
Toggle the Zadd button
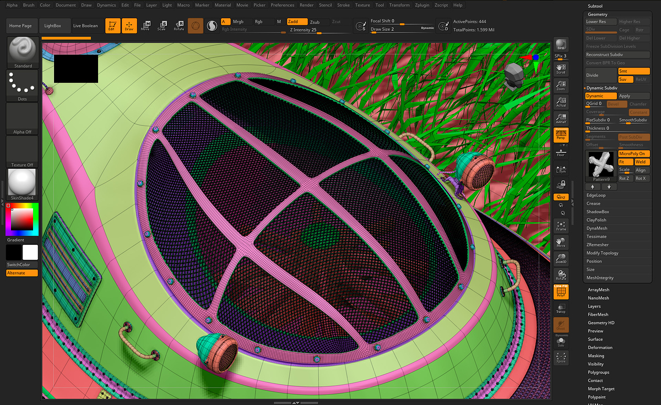point(297,21)
